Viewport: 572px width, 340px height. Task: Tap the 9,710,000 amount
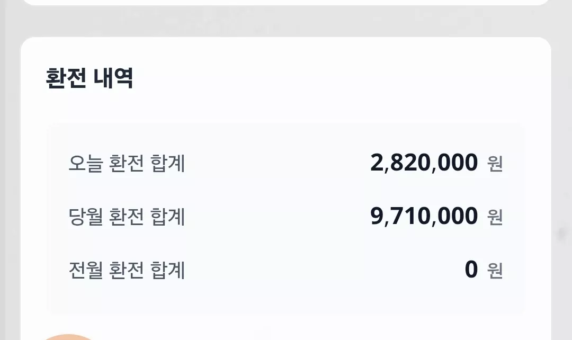pyautogui.click(x=424, y=216)
